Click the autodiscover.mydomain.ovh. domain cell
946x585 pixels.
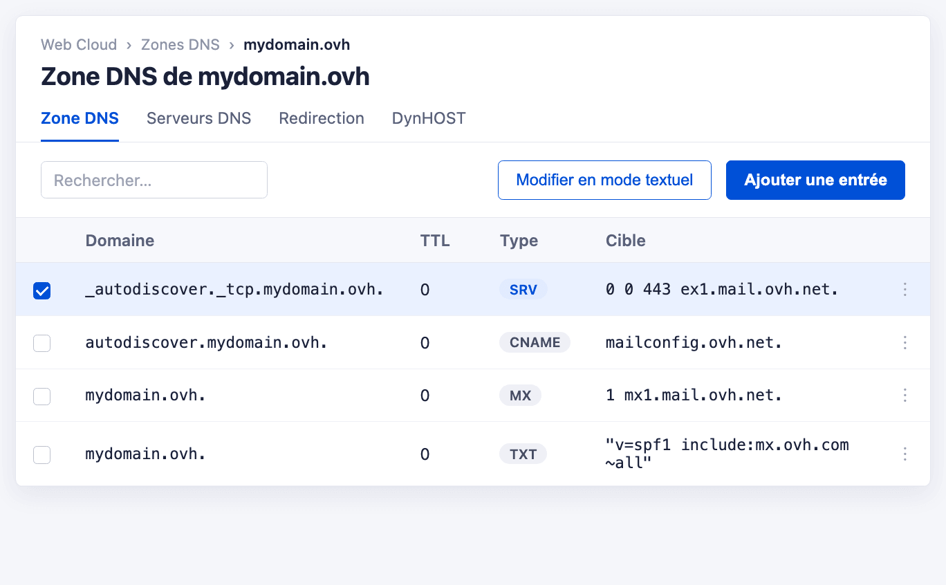coord(206,342)
